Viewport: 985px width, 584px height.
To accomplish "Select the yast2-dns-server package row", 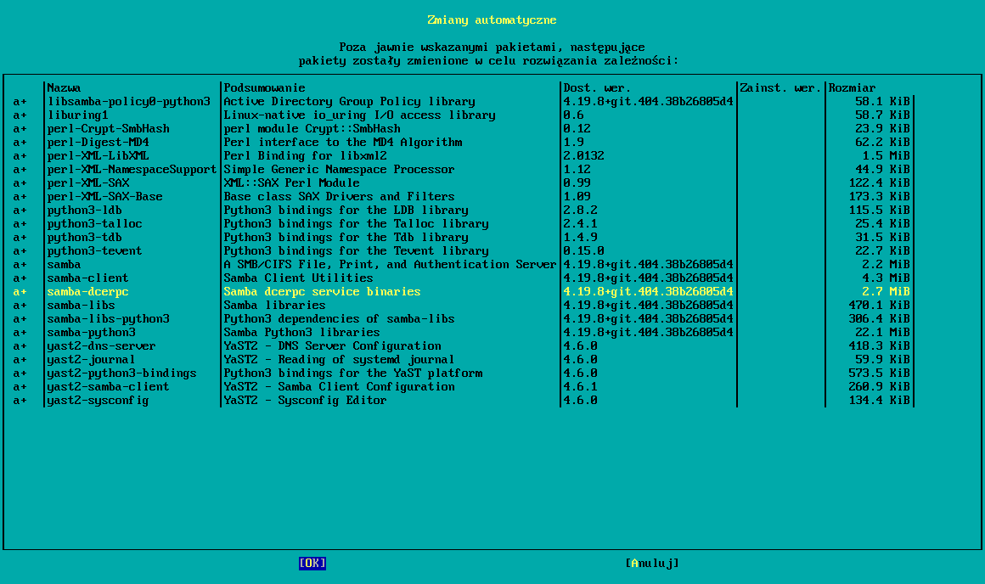I will tap(463, 346).
